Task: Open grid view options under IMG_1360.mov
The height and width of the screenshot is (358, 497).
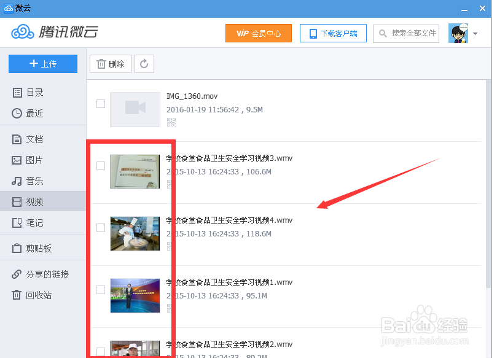Action: tap(170, 122)
